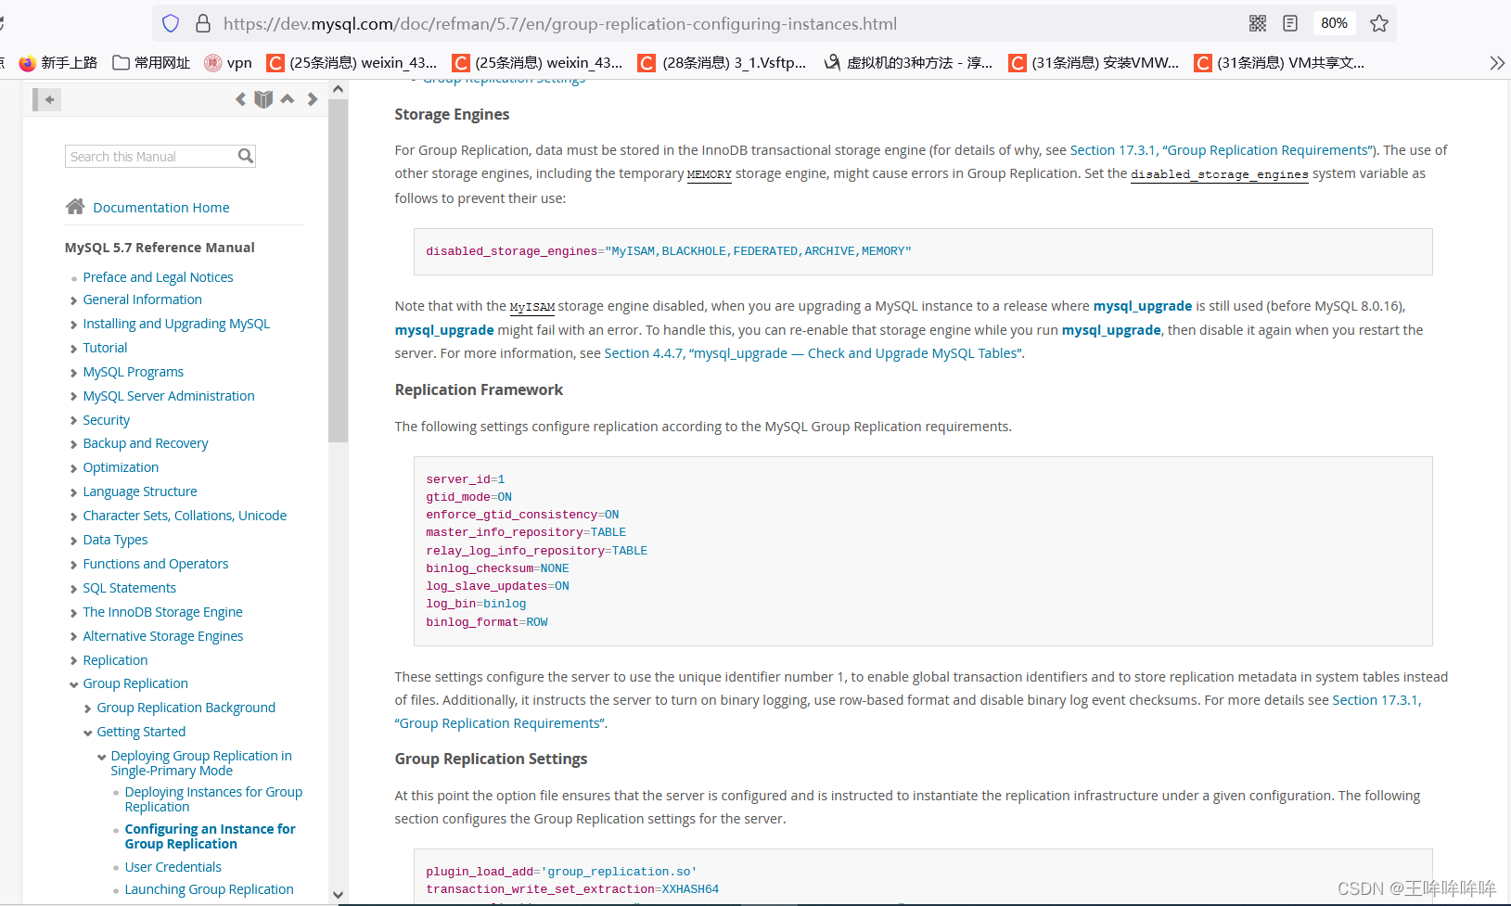Expand the MySQL Programs section

73,373
